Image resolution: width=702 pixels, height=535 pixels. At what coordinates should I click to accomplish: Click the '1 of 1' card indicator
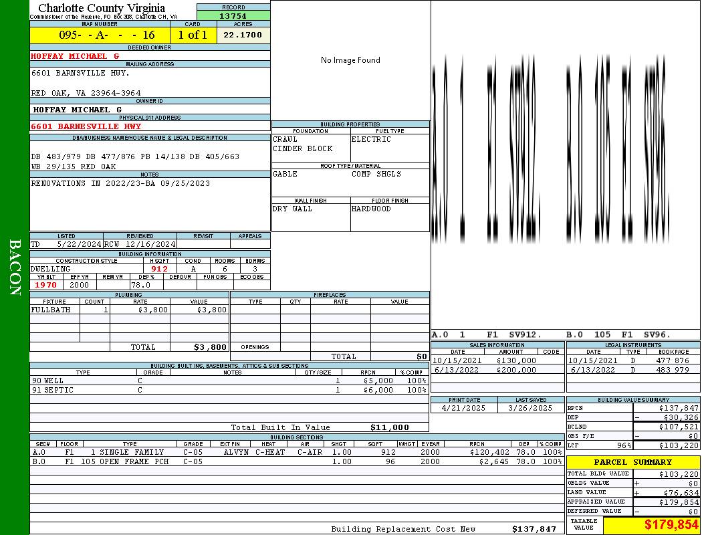pos(193,35)
